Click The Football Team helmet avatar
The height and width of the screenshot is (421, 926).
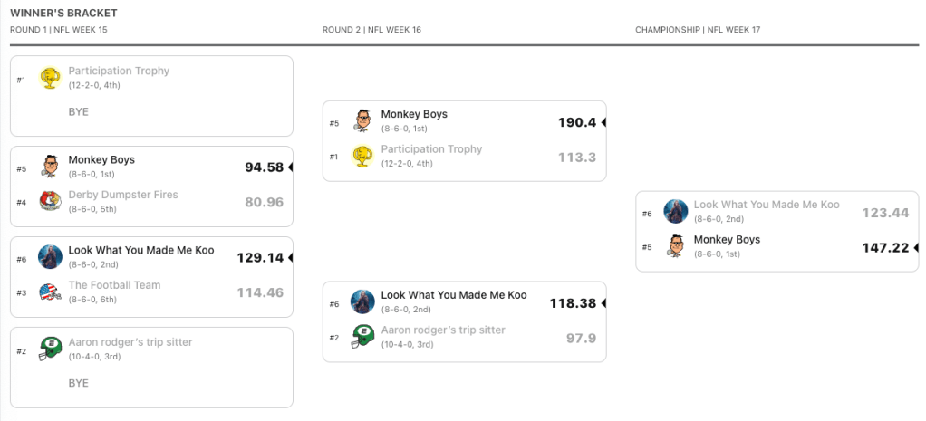pyautogui.click(x=50, y=292)
